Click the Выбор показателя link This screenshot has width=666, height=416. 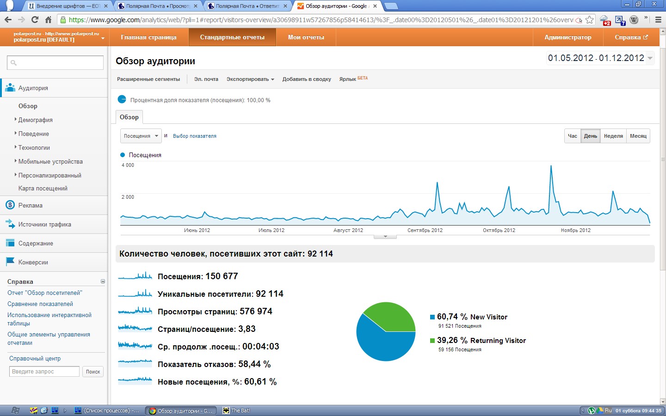[195, 136]
